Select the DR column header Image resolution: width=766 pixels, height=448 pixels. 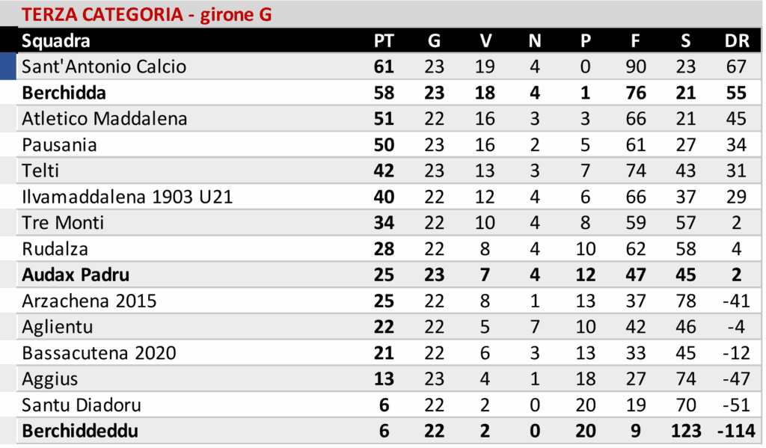click(736, 40)
